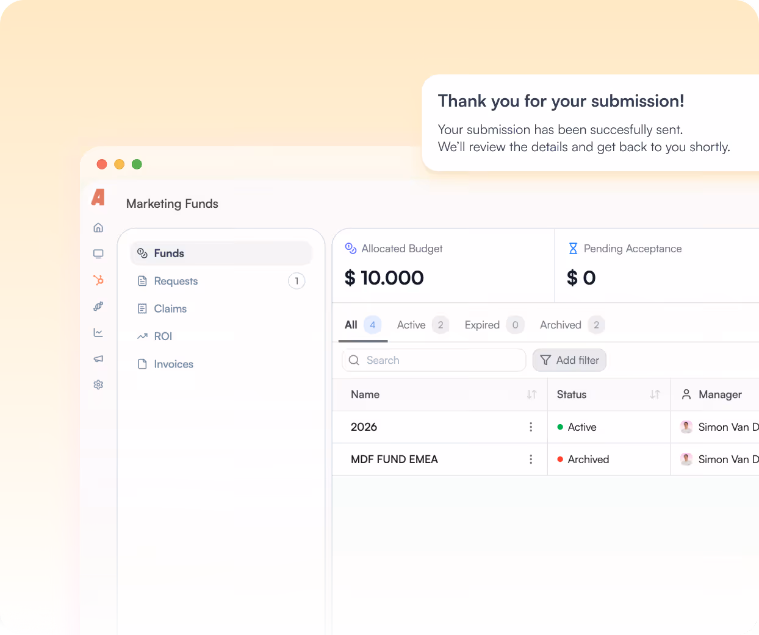Click the Manager column header

712,394
